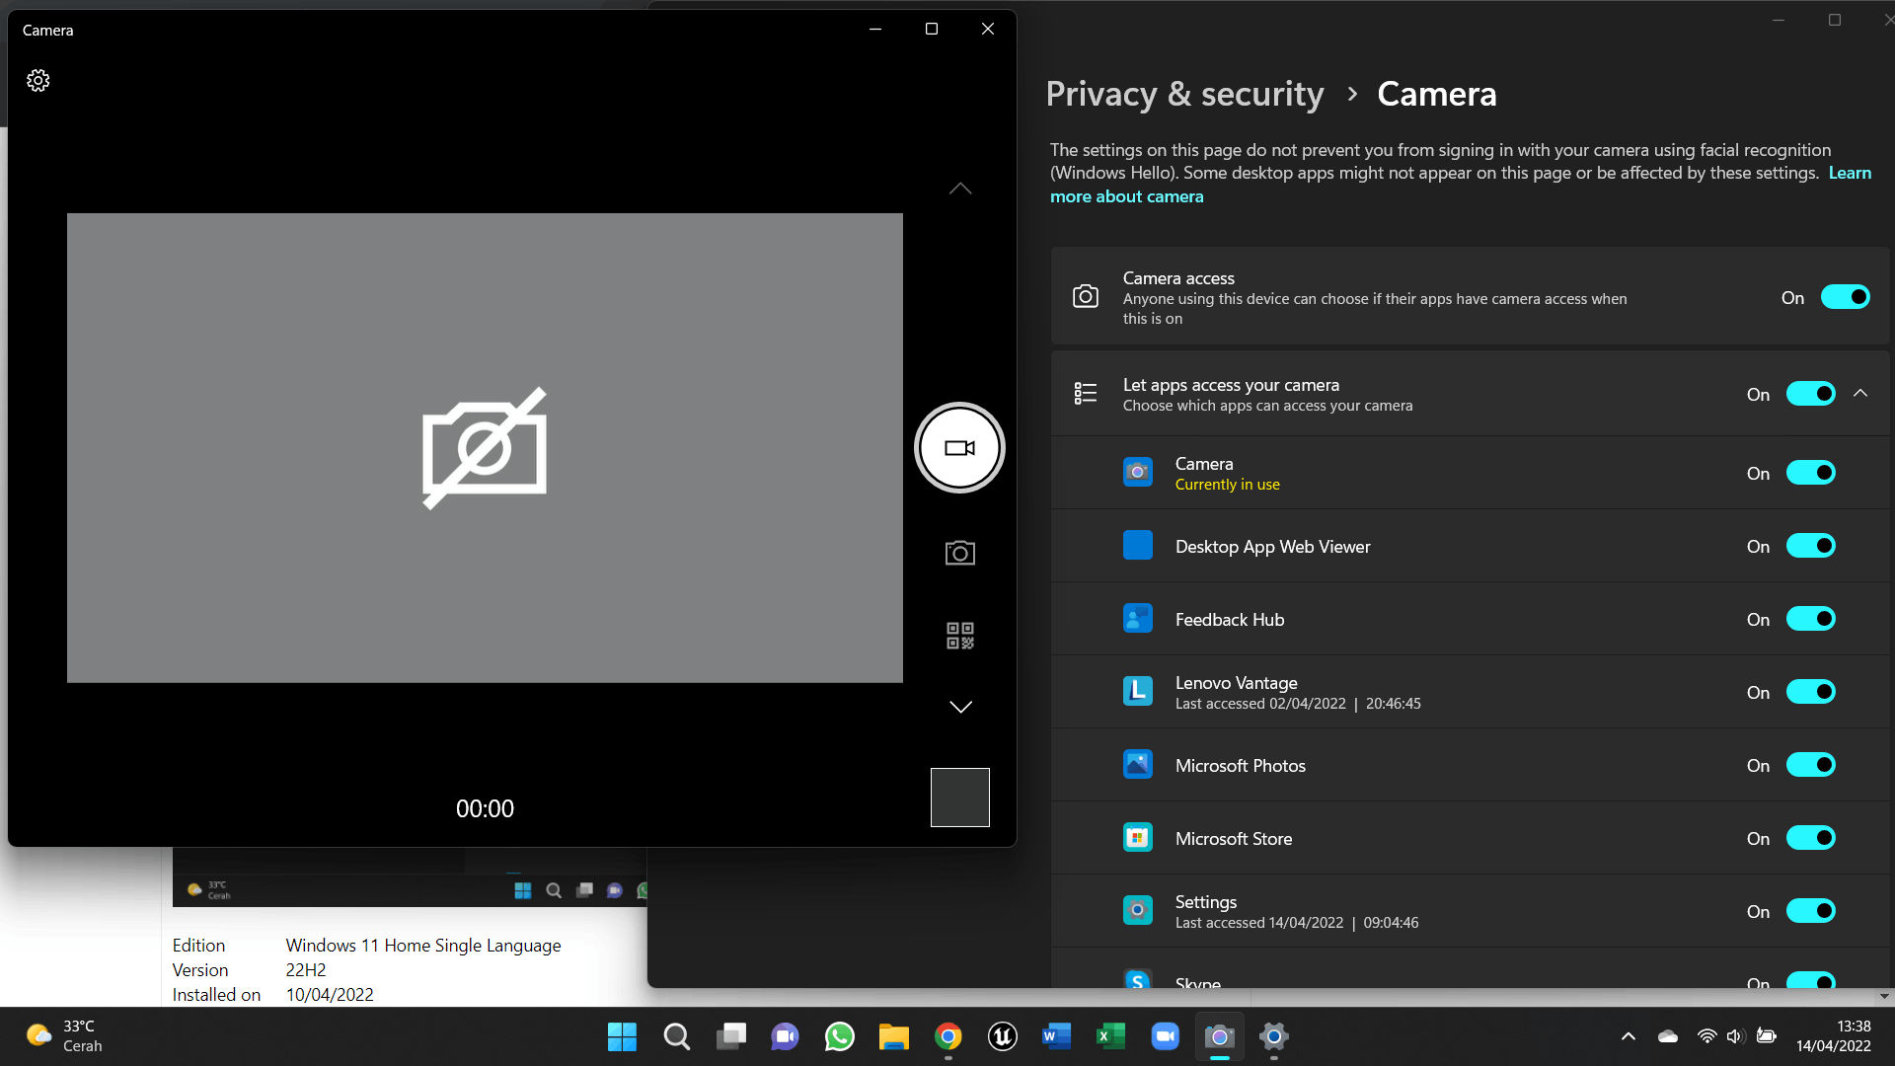Image resolution: width=1895 pixels, height=1066 pixels.
Task: Click the Google Chrome taskbar icon
Action: [x=947, y=1036]
